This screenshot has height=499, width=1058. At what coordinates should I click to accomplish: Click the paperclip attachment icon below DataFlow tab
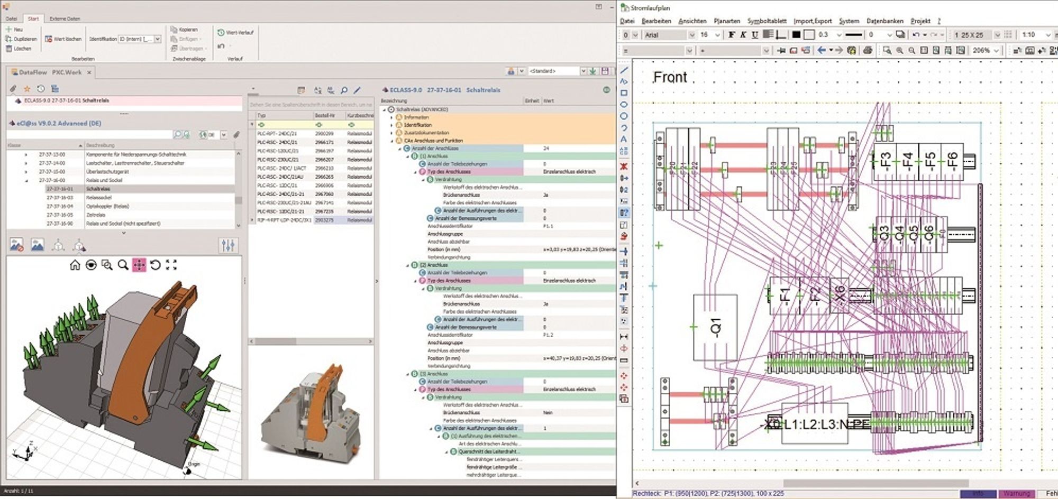coord(14,89)
